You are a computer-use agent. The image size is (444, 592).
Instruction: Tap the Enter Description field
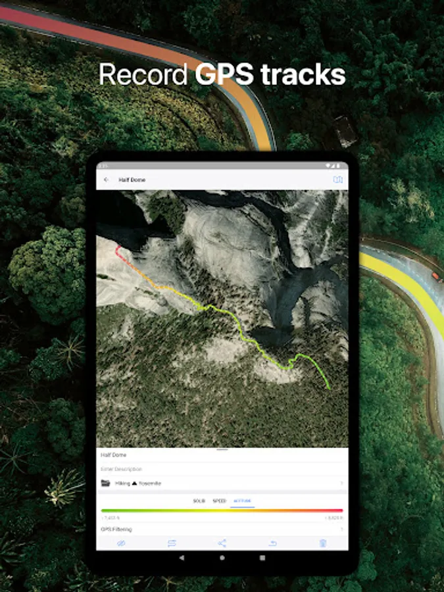(x=222, y=469)
